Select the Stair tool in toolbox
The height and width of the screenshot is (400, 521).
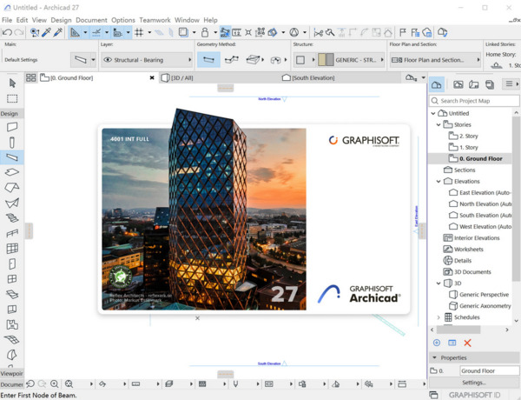[12, 218]
